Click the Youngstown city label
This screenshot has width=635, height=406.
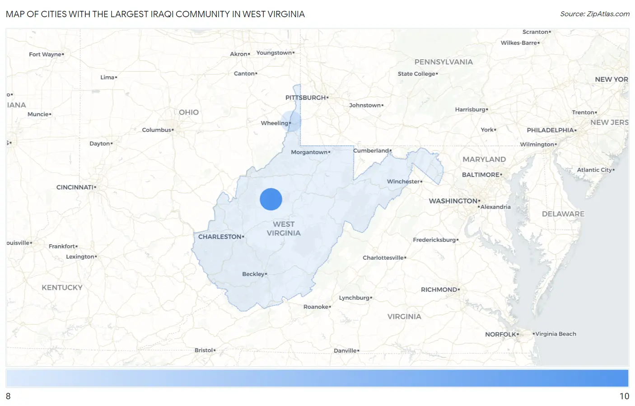274,53
